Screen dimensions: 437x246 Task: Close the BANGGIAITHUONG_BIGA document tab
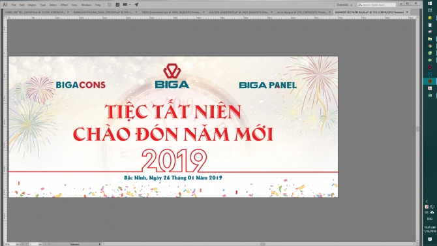click(136, 12)
